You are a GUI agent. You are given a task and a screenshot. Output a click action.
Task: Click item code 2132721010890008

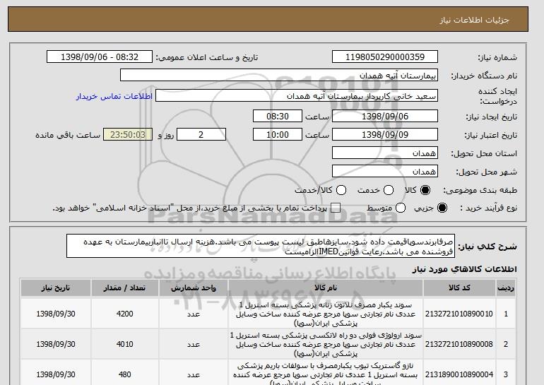point(459,344)
